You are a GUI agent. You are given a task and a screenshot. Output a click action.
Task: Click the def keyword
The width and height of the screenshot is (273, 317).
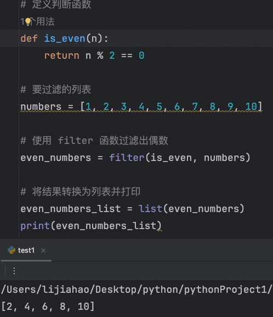point(29,38)
